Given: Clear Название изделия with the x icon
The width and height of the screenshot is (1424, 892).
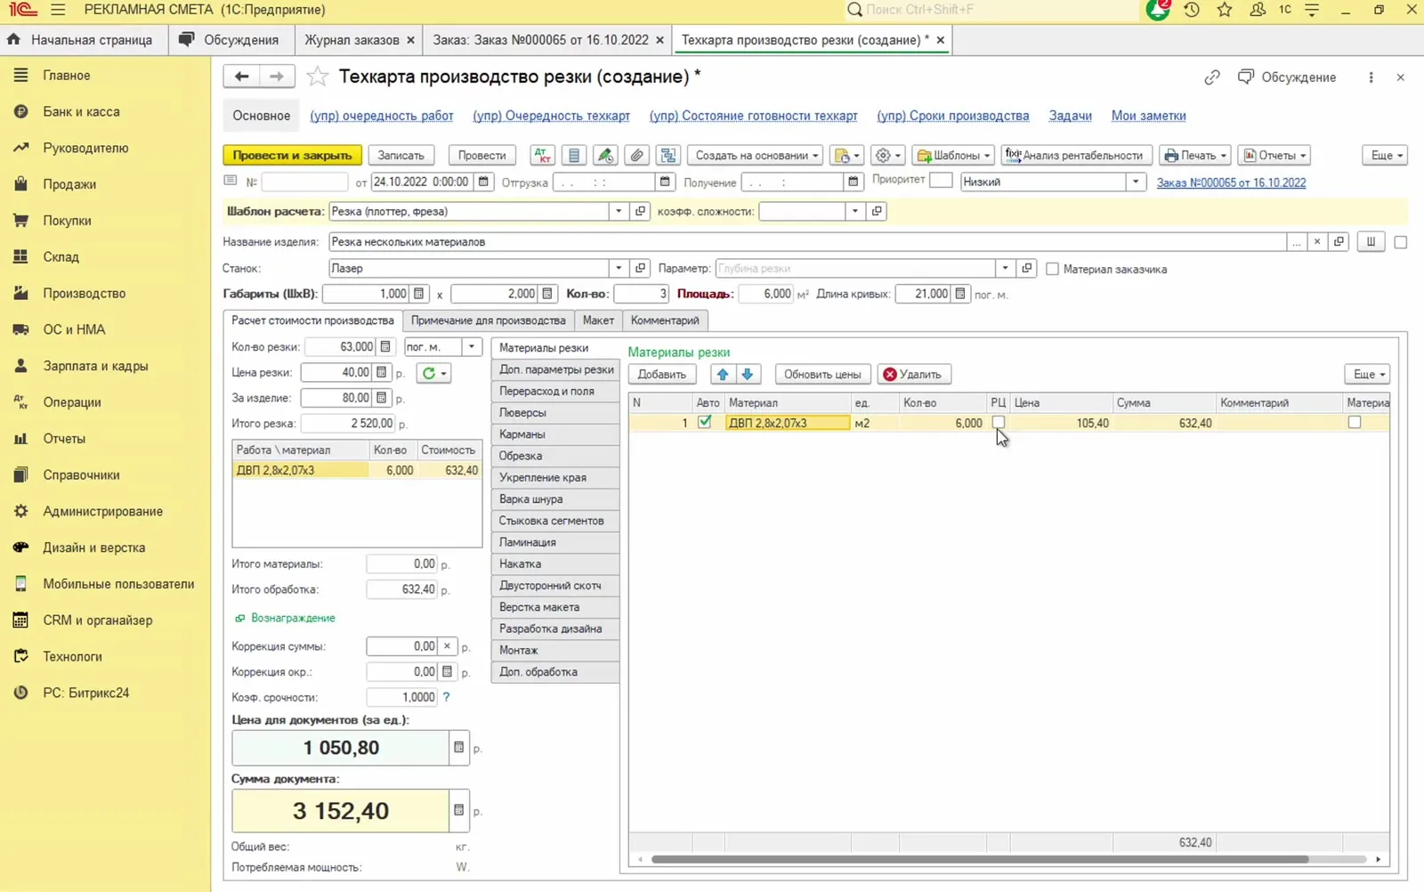Looking at the screenshot, I should click(1317, 241).
